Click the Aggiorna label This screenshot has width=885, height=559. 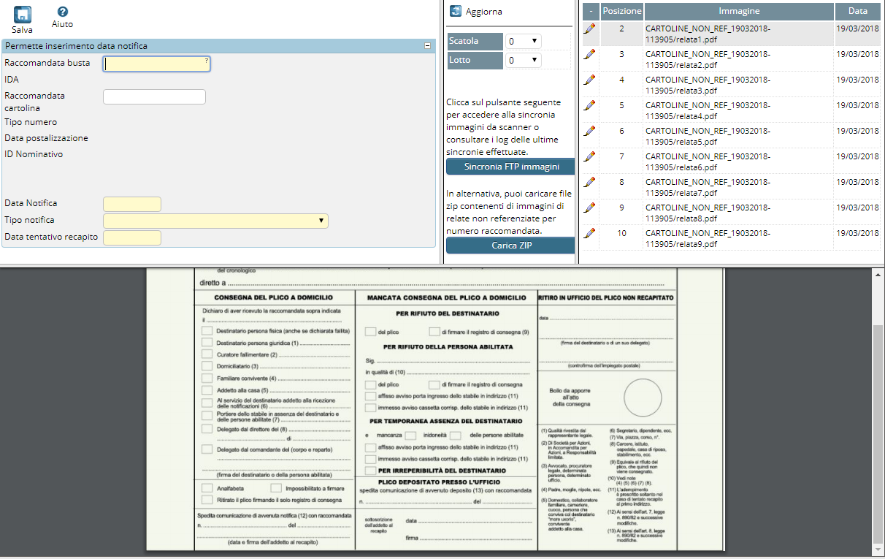pyautogui.click(x=484, y=12)
